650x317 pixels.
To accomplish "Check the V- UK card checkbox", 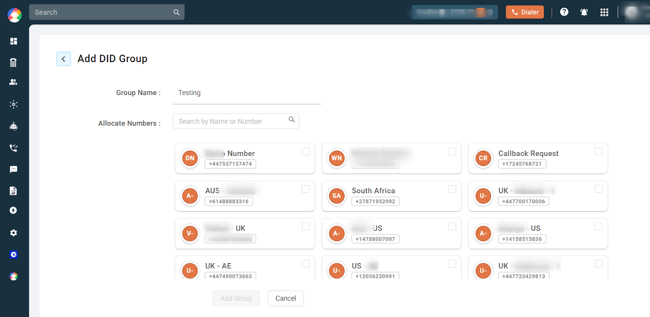I will pos(306,226).
